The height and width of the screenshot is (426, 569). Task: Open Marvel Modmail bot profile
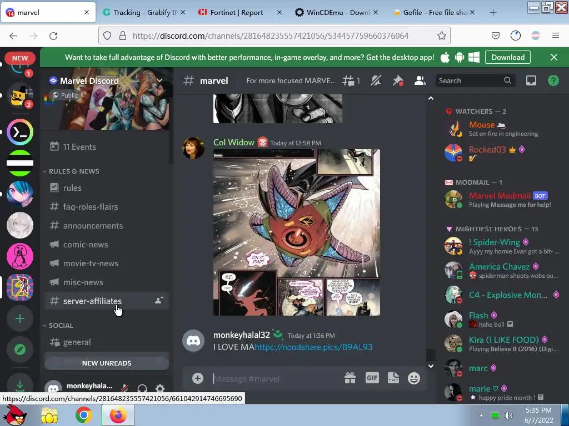tap(502, 200)
